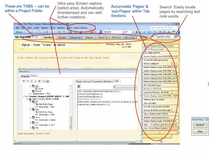Click the Mark button in Time Marker panel
The width and height of the screenshot is (209, 157).
(200, 131)
